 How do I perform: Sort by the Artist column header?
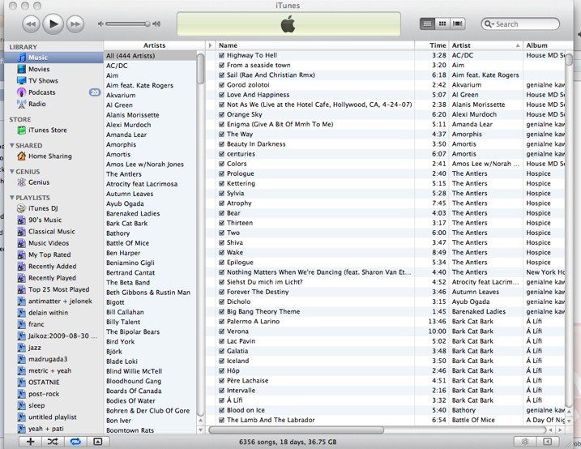coord(485,45)
